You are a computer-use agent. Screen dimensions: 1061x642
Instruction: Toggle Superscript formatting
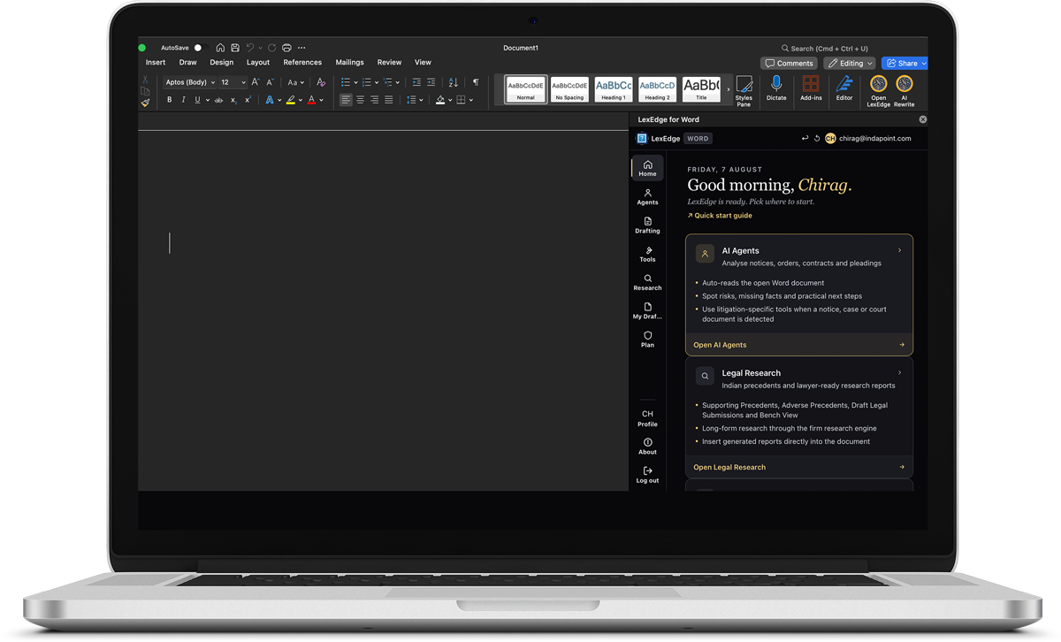pyautogui.click(x=248, y=100)
